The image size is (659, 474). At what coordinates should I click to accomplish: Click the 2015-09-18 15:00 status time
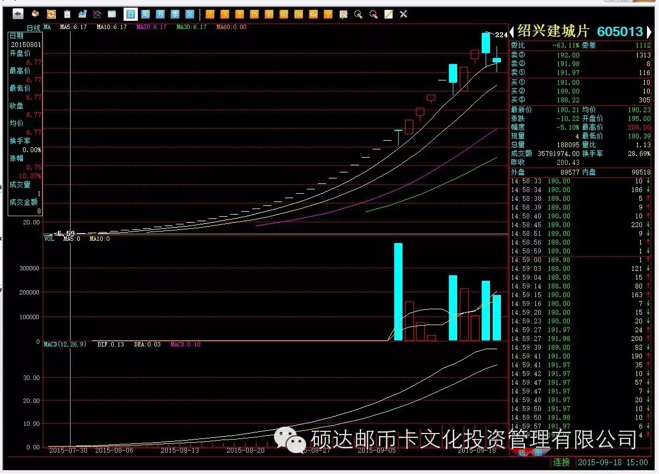(x=613, y=463)
